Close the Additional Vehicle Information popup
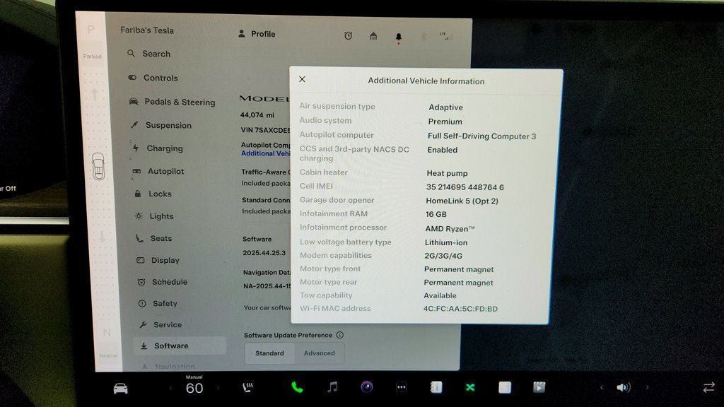724x407 pixels. tap(302, 79)
